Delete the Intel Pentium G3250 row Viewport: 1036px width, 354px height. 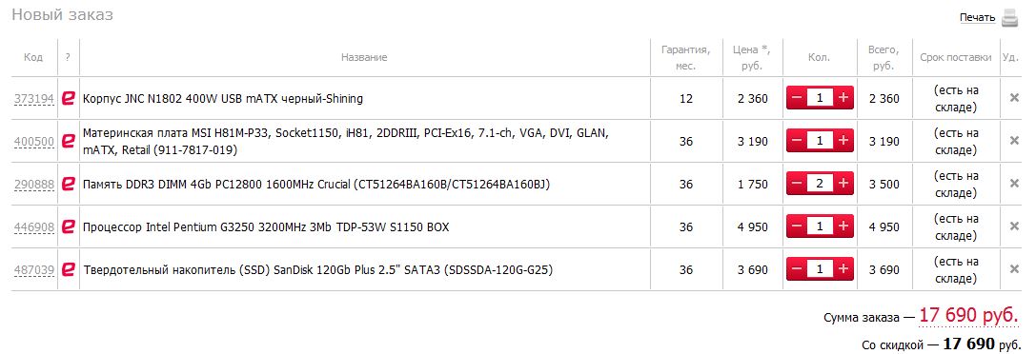tap(1014, 226)
